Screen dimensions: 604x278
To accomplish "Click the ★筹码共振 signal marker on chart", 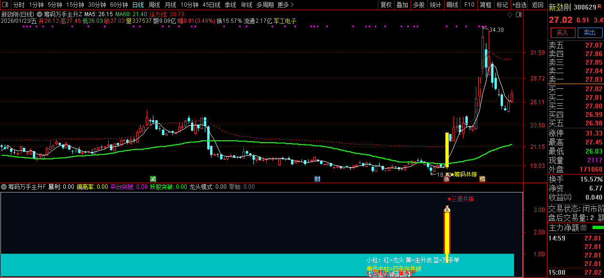I will point(463,174).
